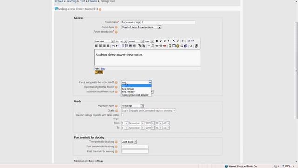This screenshot has height=168, width=298.
Task: Open the From month November dropdown
Action: point(136,123)
